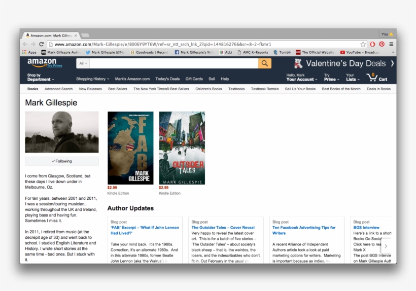Open The Outsider Tales book cover
416x291 pixels.
pos(182,148)
